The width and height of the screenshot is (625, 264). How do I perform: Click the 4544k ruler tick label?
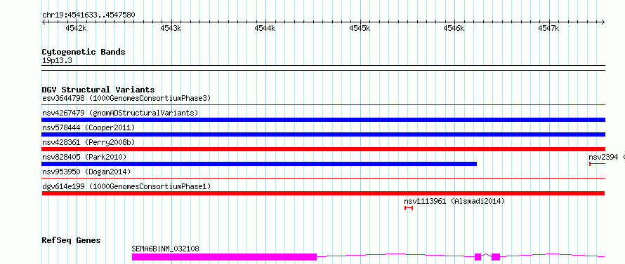click(265, 28)
